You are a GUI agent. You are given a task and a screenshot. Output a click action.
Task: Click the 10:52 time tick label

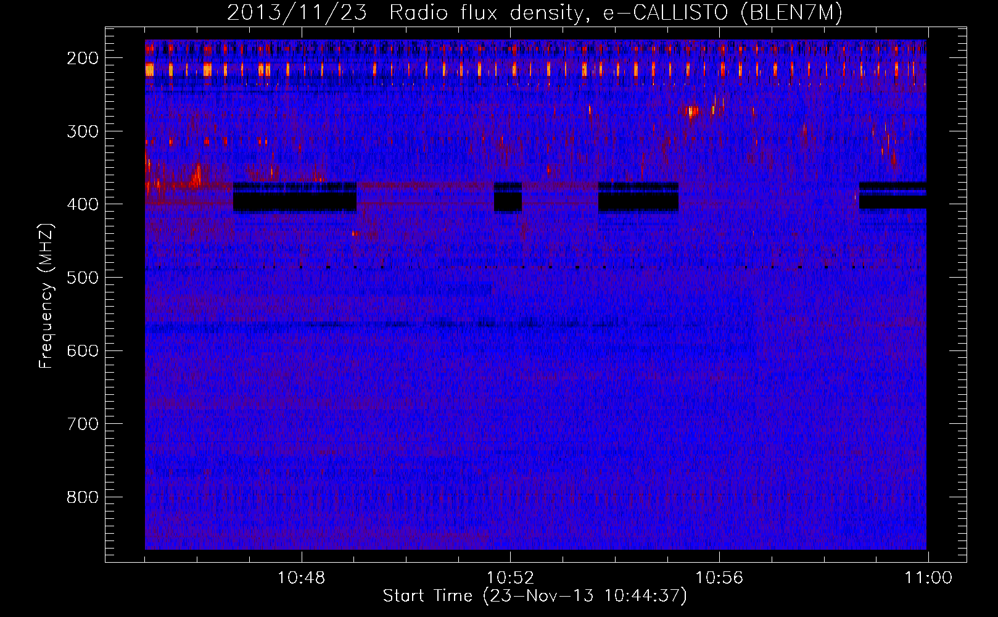[510, 578]
